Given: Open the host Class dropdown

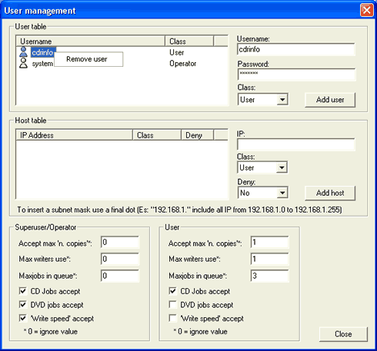Looking at the screenshot, I should (262, 167).
